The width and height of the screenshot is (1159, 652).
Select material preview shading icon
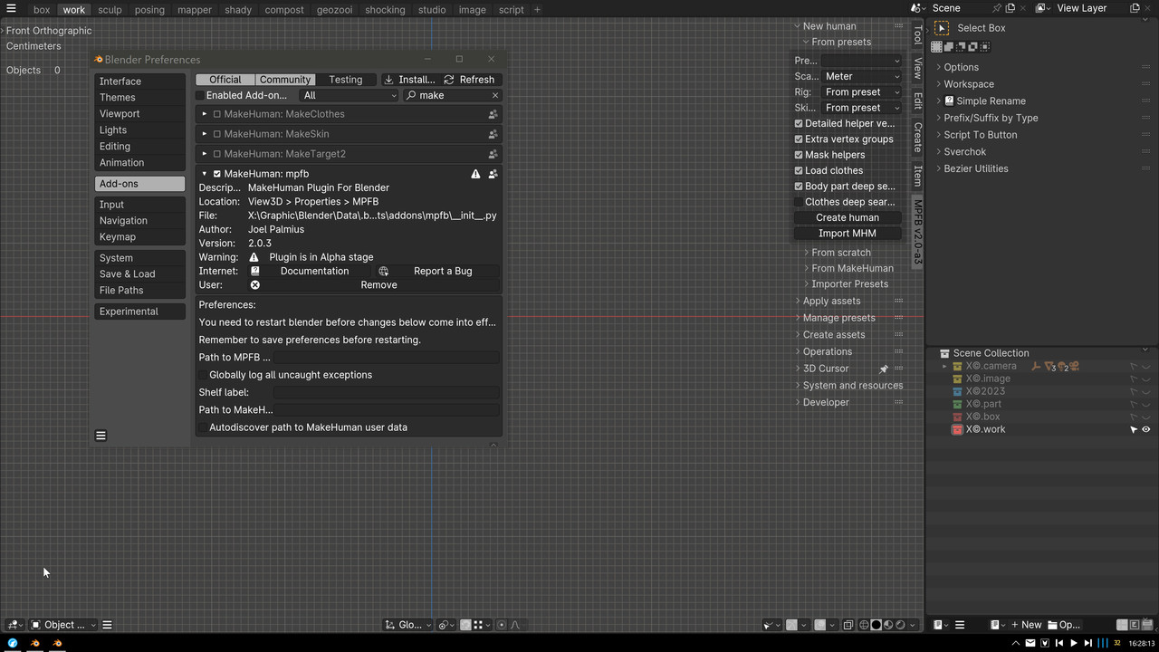pos(888,625)
